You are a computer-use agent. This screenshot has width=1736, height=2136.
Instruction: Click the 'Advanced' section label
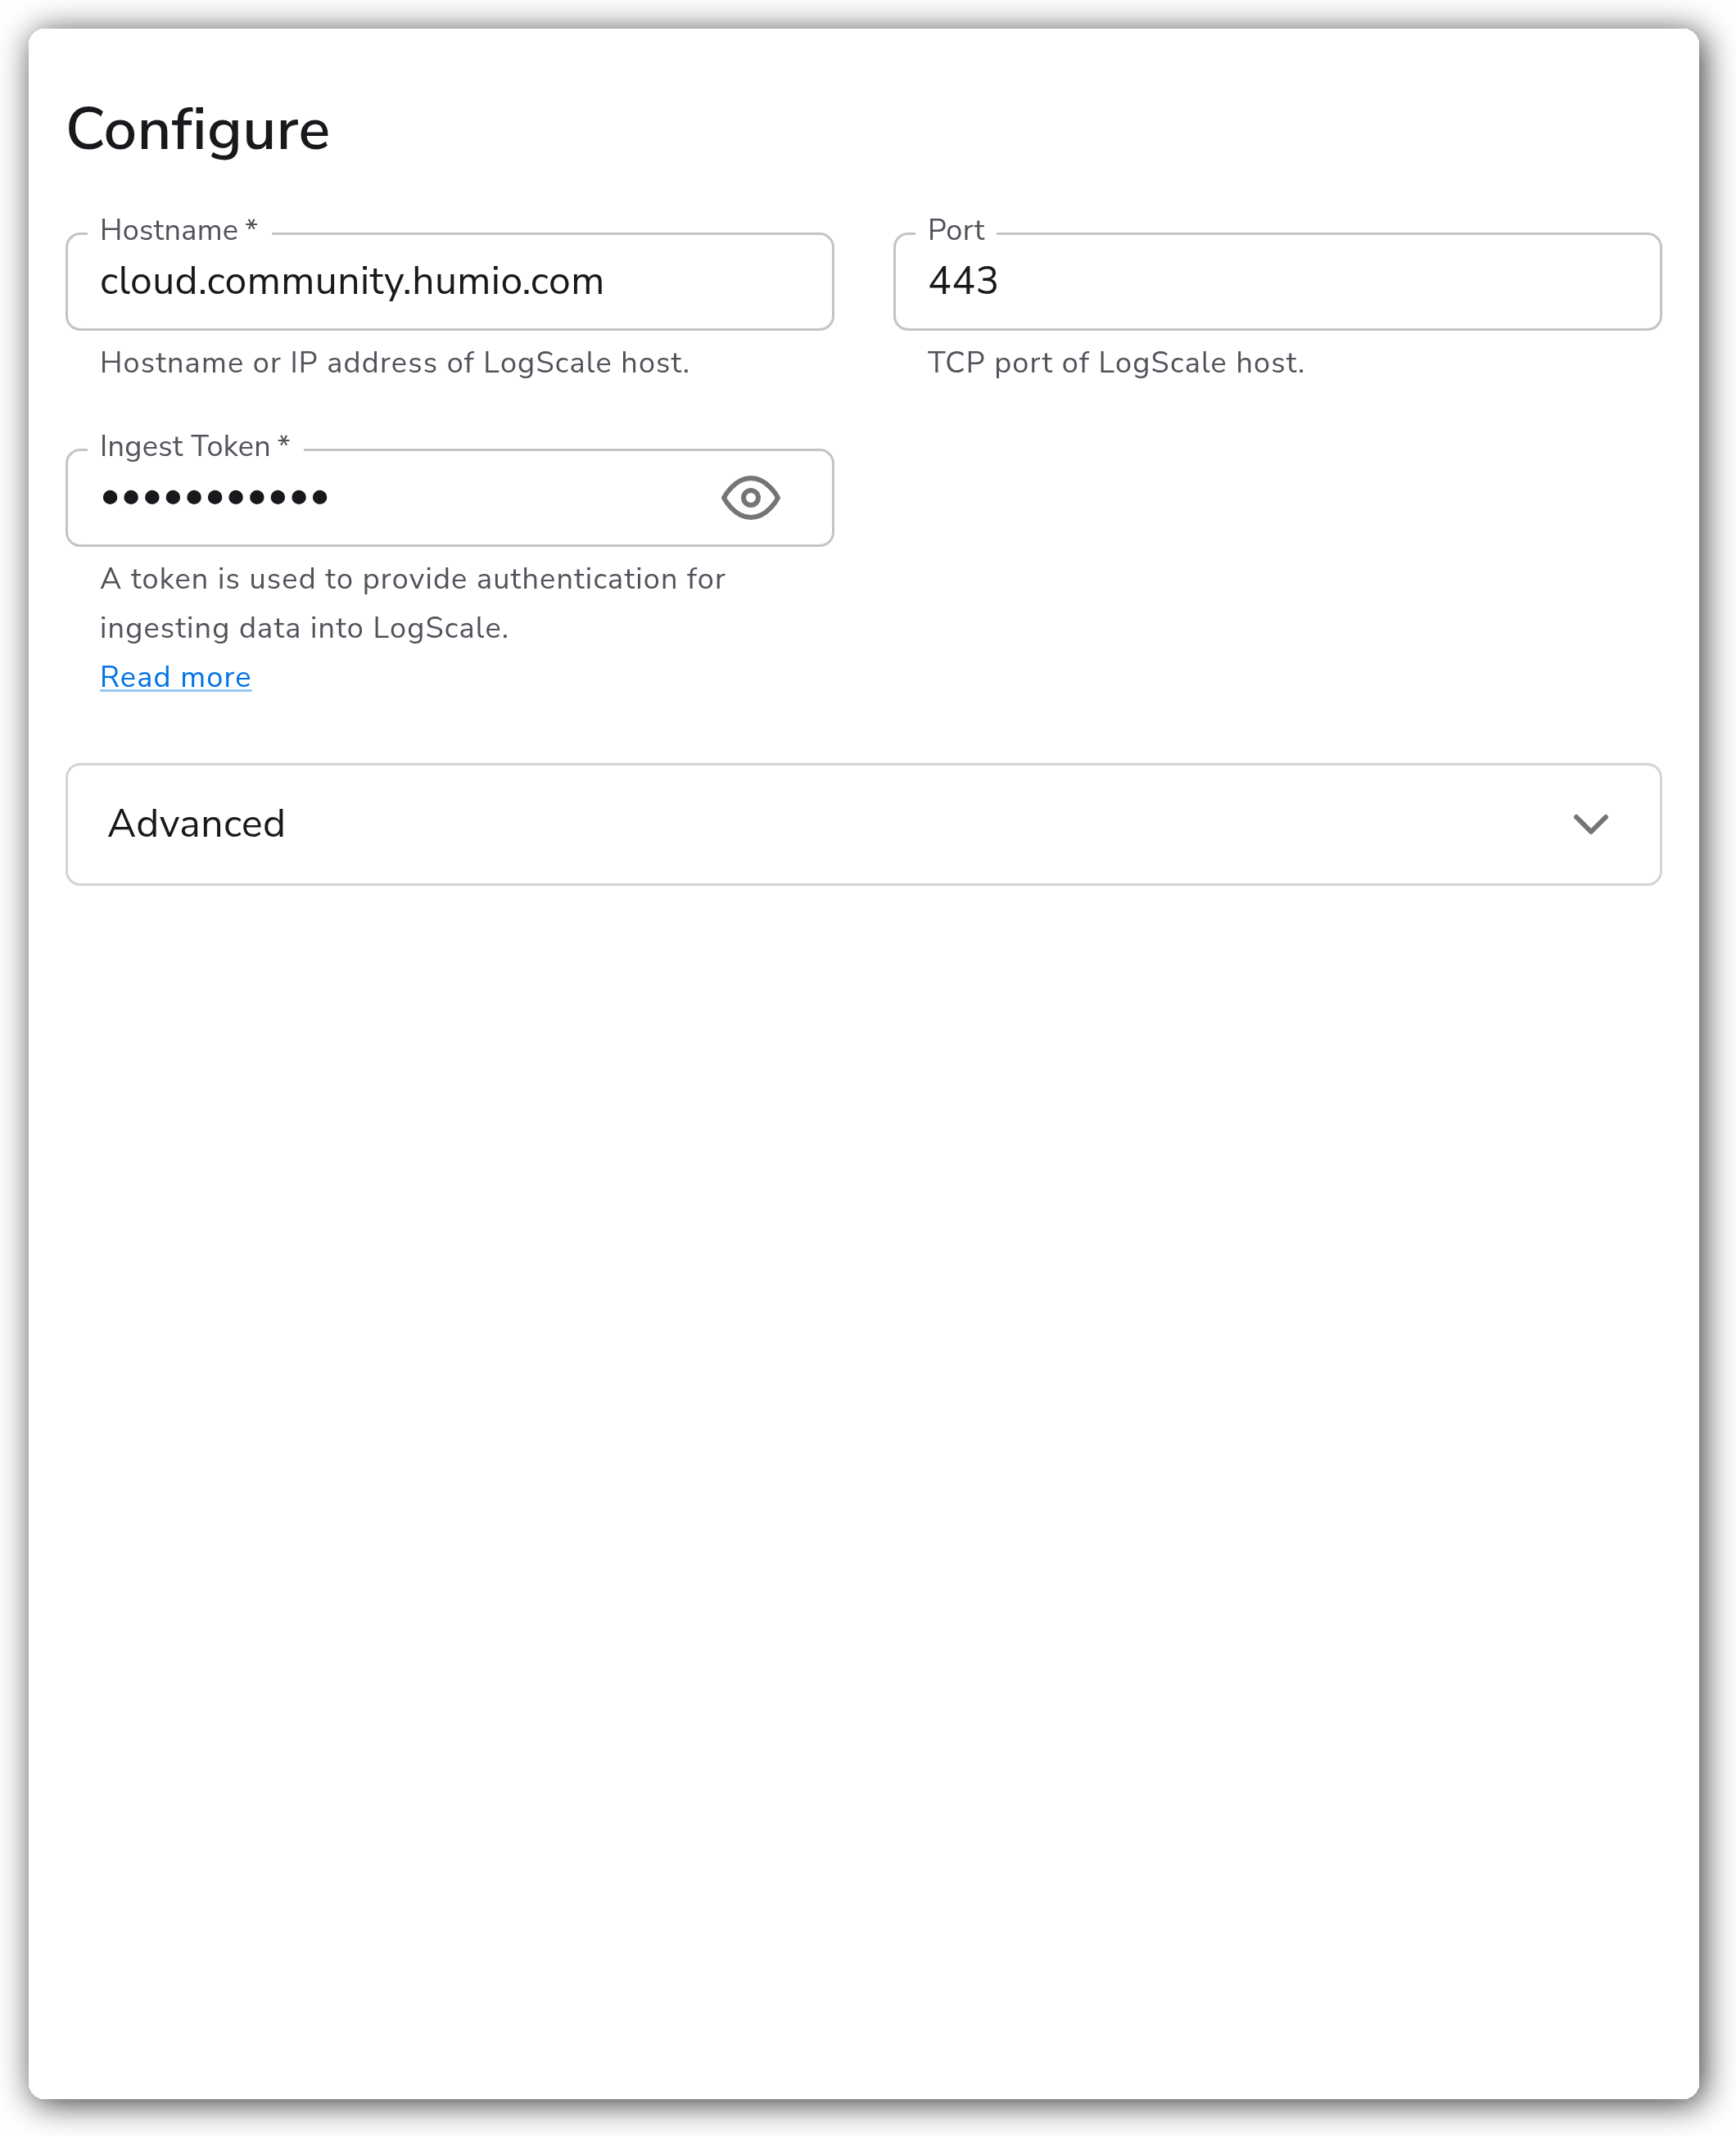point(196,824)
